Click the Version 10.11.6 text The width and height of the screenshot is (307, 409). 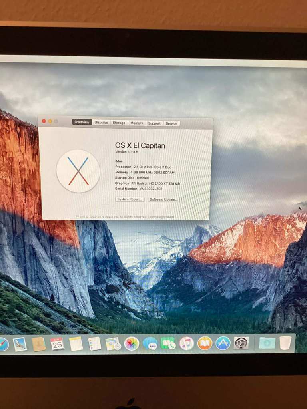click(127, 152)
